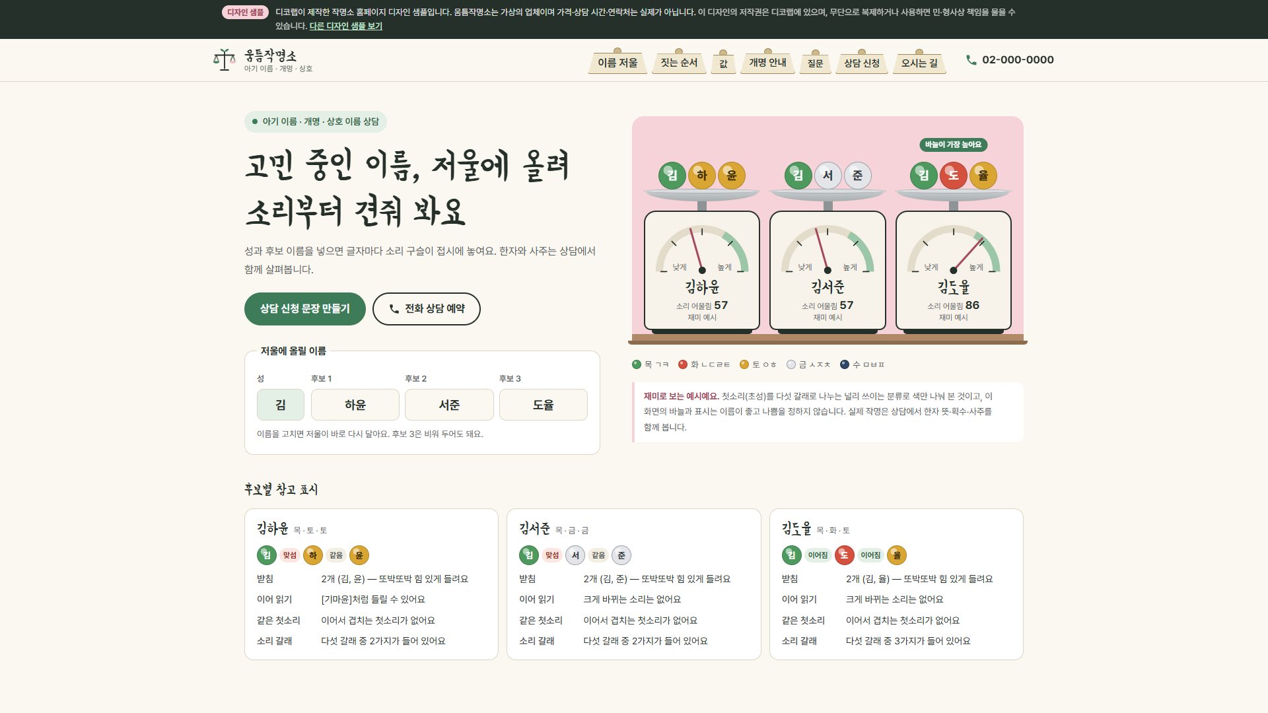This screenshot has height=713, width=1268.
Task: Click the yellow 율 bead in the 김도율 card
Action: point(897,555)
